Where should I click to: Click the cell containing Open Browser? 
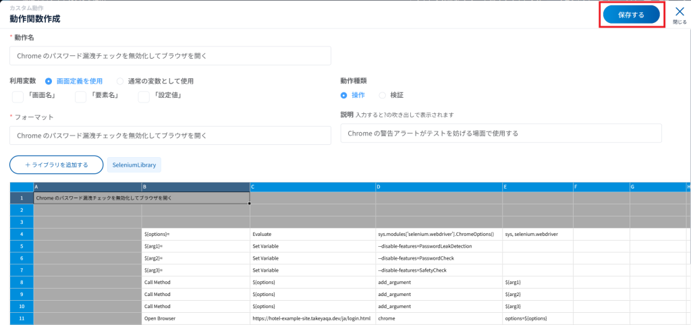pyautogui.click(x=195, y=318)
